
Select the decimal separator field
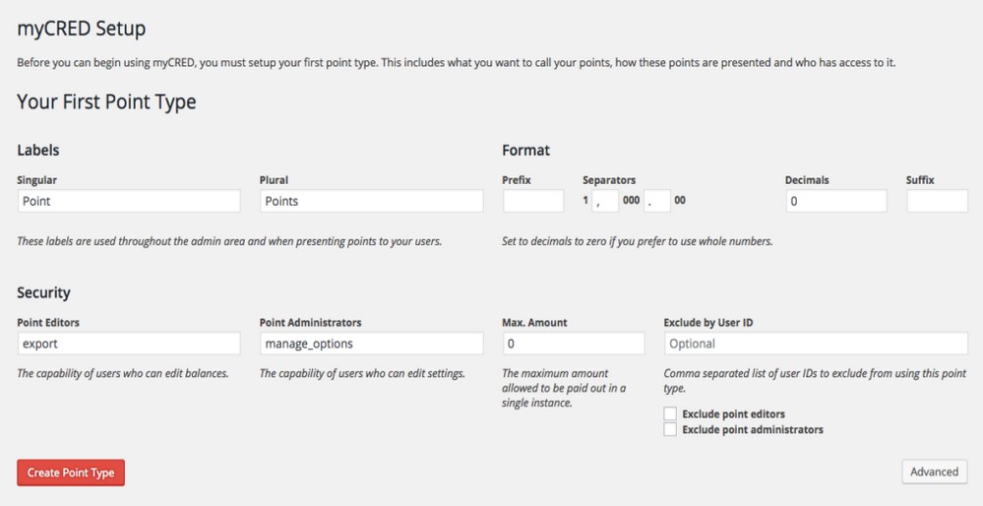[657, 201]
